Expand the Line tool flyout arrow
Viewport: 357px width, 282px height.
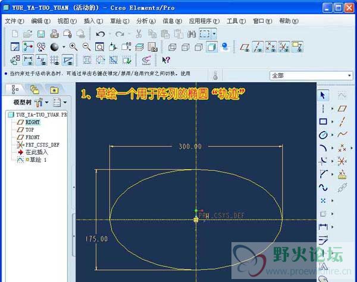tap(332, 108)
